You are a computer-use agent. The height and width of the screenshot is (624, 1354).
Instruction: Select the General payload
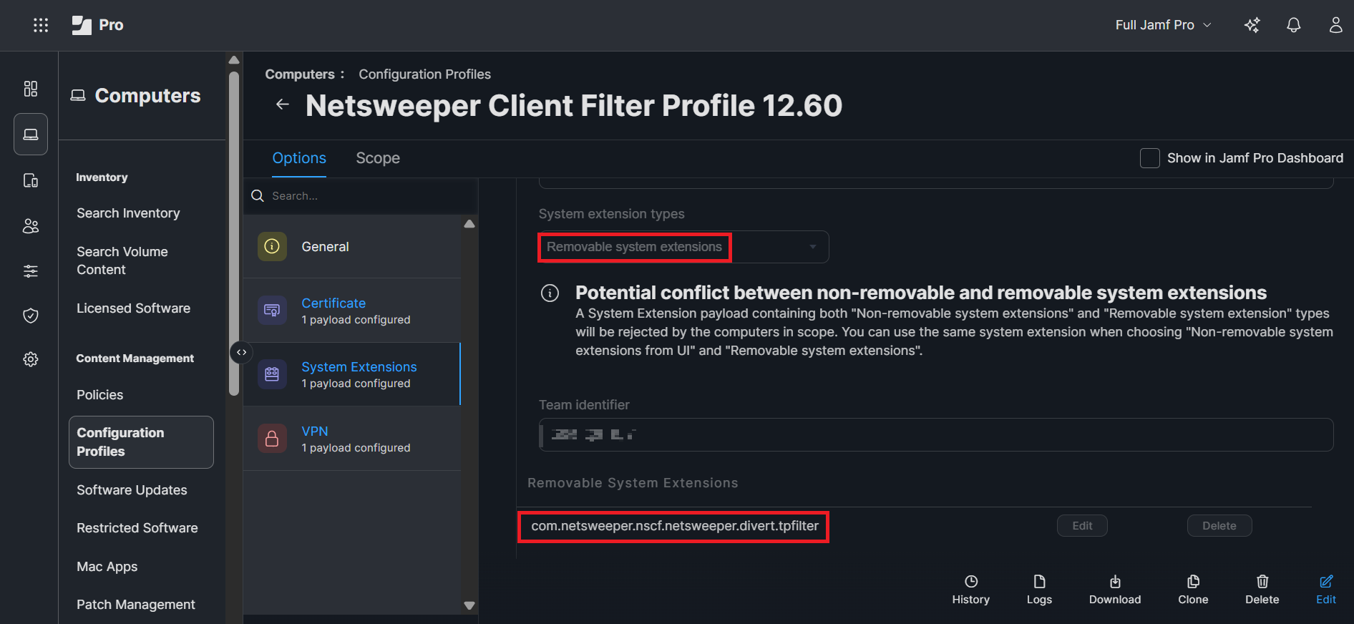click(352, 246)
